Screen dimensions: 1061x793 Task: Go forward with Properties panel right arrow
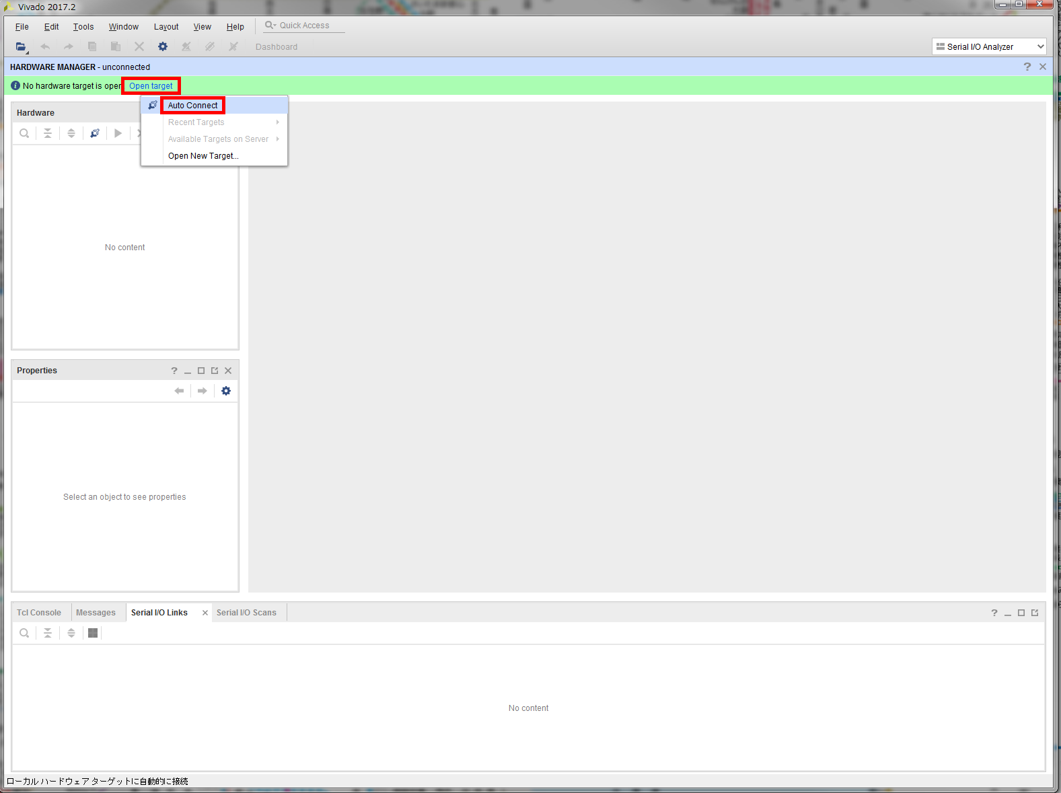pyautogui.click(x=202, y=391)
